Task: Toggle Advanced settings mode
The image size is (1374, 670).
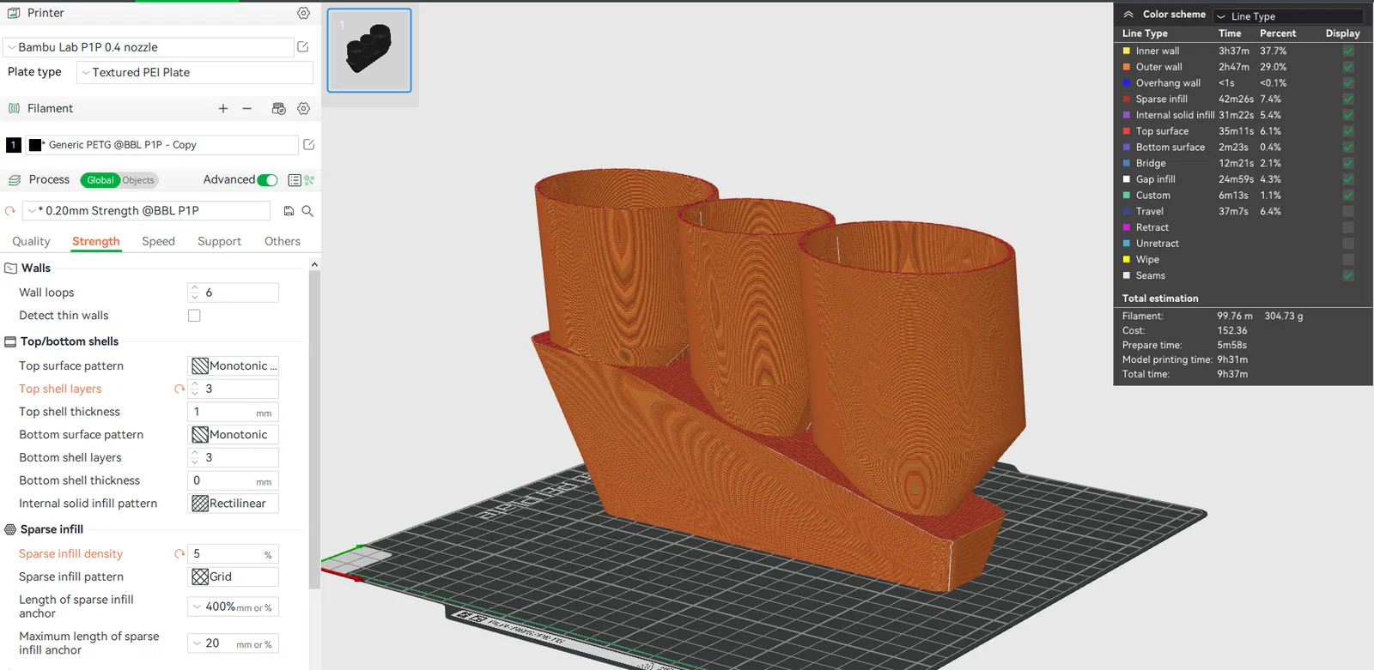Action: coord(267,180)
